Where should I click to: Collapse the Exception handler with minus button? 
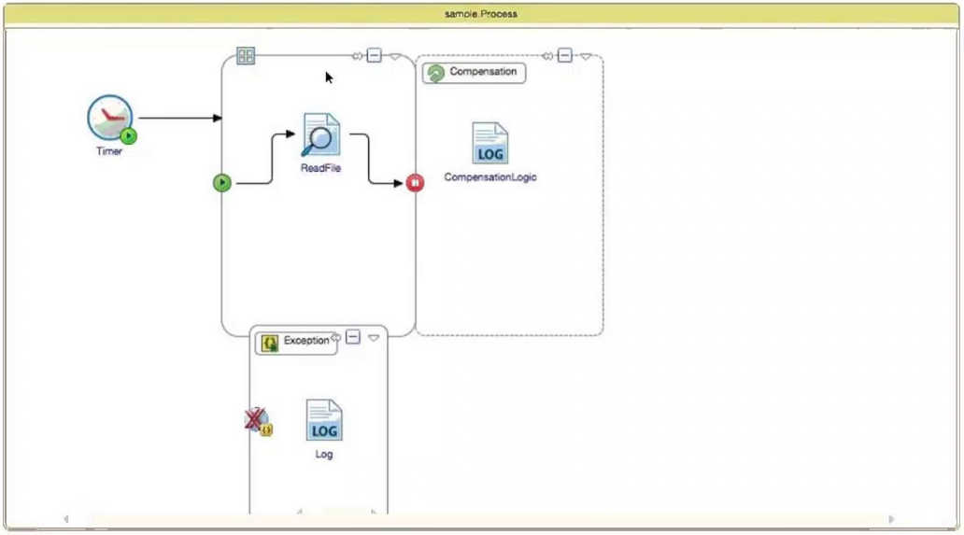[x=353, y=337]
